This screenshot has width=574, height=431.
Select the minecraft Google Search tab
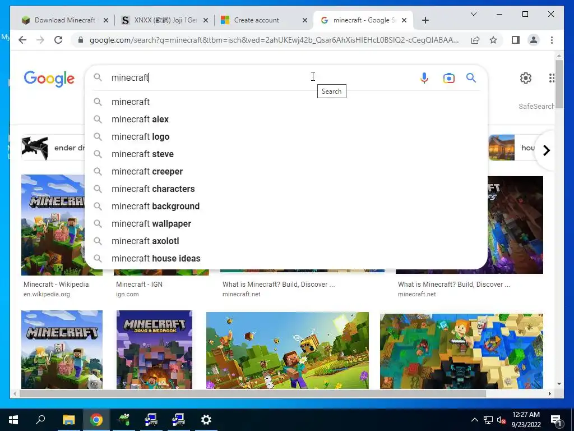[x=363, y=20]
